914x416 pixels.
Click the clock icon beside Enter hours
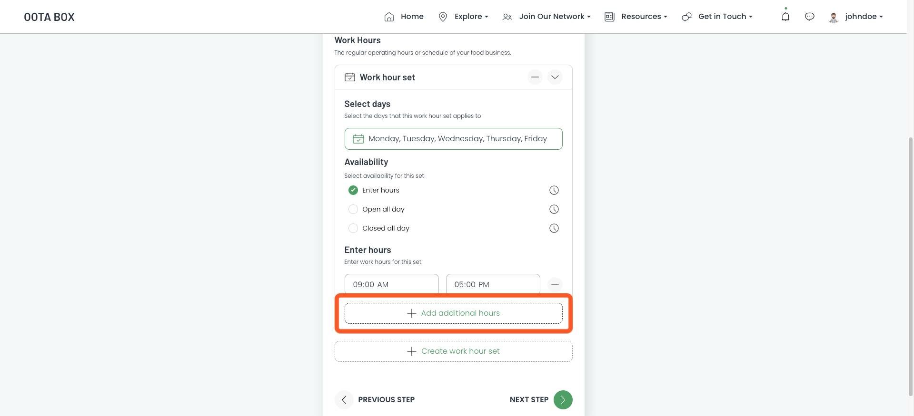click(x=554, y=190)
